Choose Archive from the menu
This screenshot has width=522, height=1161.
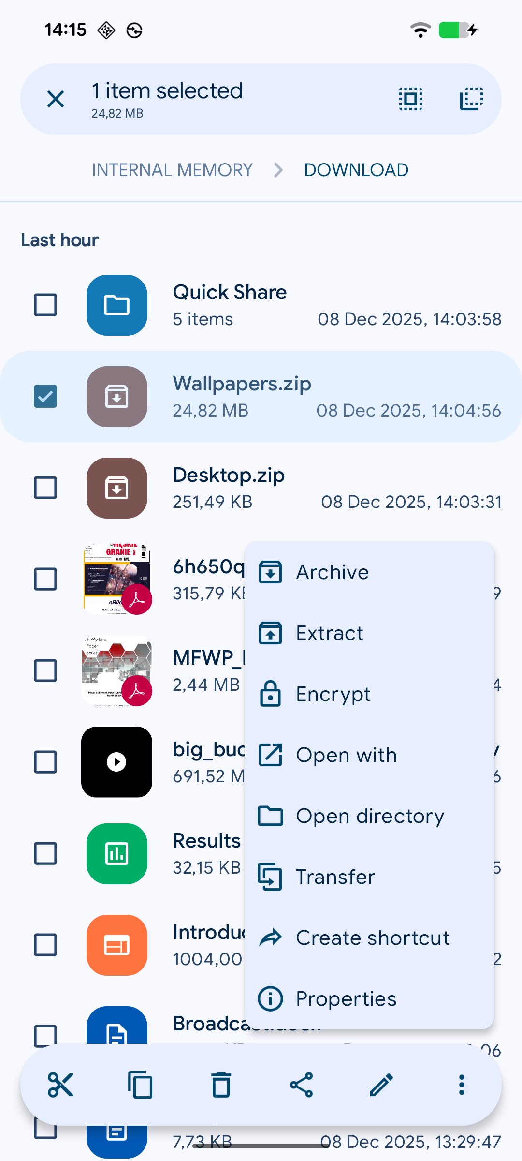(x=369, y=572)
